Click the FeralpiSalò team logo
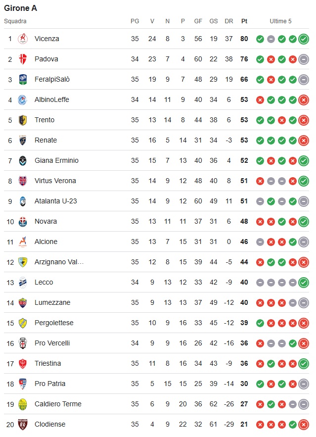Image resolution: width=316 pixels, height=437 pixels. (23, 79)
